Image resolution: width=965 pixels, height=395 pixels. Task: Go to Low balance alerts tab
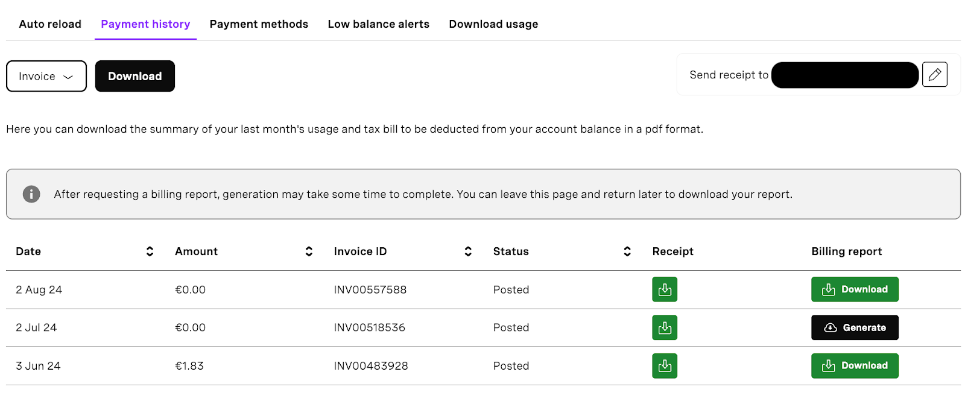point(378,24)
